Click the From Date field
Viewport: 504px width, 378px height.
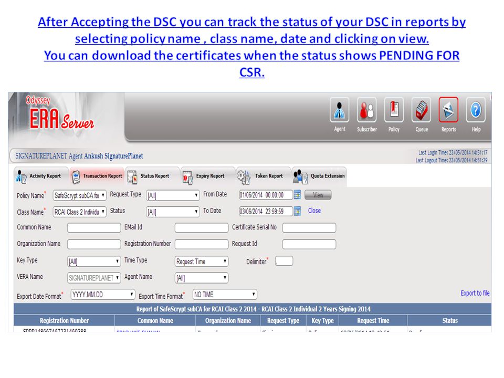tap(266, 195)
